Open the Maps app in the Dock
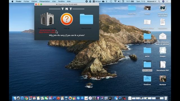The height and width of the screenshot is (101, 180). [42, 98]
